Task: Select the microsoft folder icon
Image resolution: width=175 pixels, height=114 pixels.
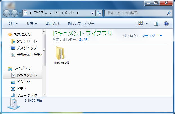Action: [x=60, y=53]
